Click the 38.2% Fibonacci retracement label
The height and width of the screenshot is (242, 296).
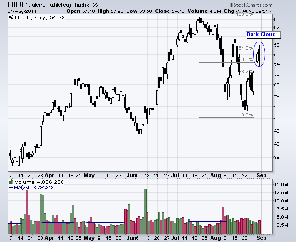[x=245, y=71]
